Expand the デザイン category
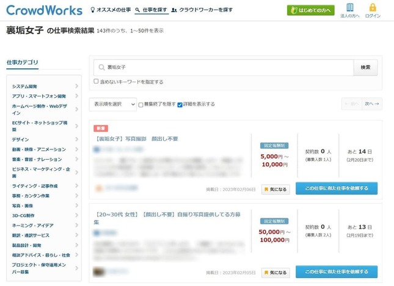Screen dimensions: 394x286 coord(76,139)
